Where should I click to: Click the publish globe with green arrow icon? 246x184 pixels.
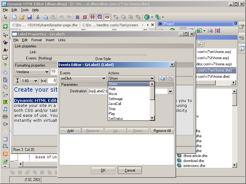coord(158,17)
